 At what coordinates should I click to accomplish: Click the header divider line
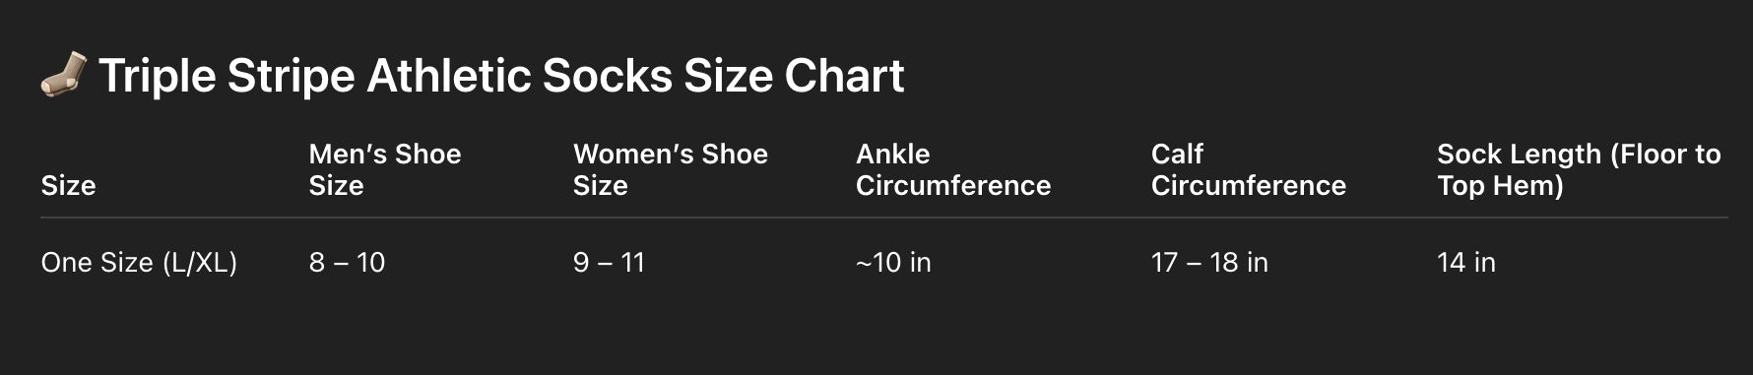(x=884, y=218)
